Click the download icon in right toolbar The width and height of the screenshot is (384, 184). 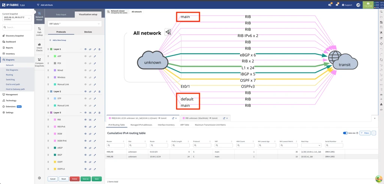tap(381, 105)
